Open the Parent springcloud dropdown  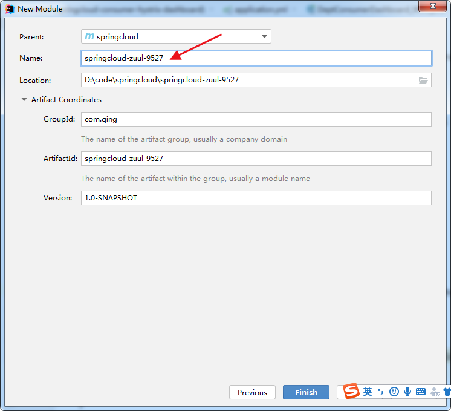(x=176, y=36)
